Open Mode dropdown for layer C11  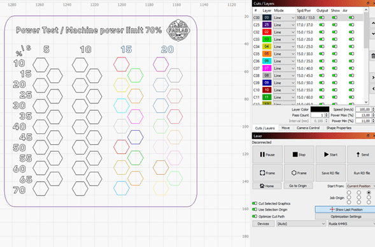(284, 97)
